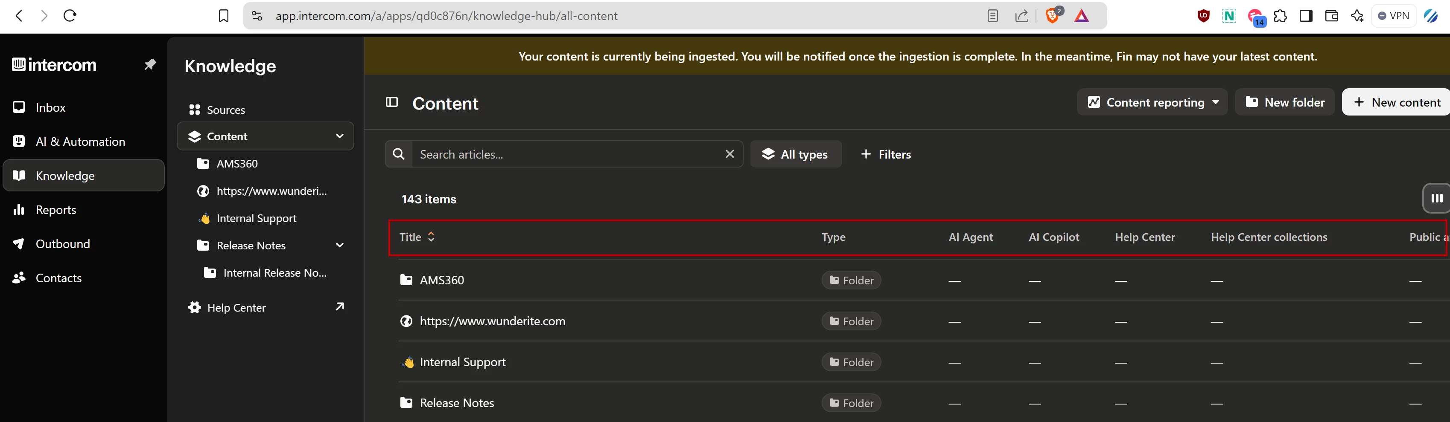Add Filters to the content list
The image size is (1450, 422).
point(886,154)
